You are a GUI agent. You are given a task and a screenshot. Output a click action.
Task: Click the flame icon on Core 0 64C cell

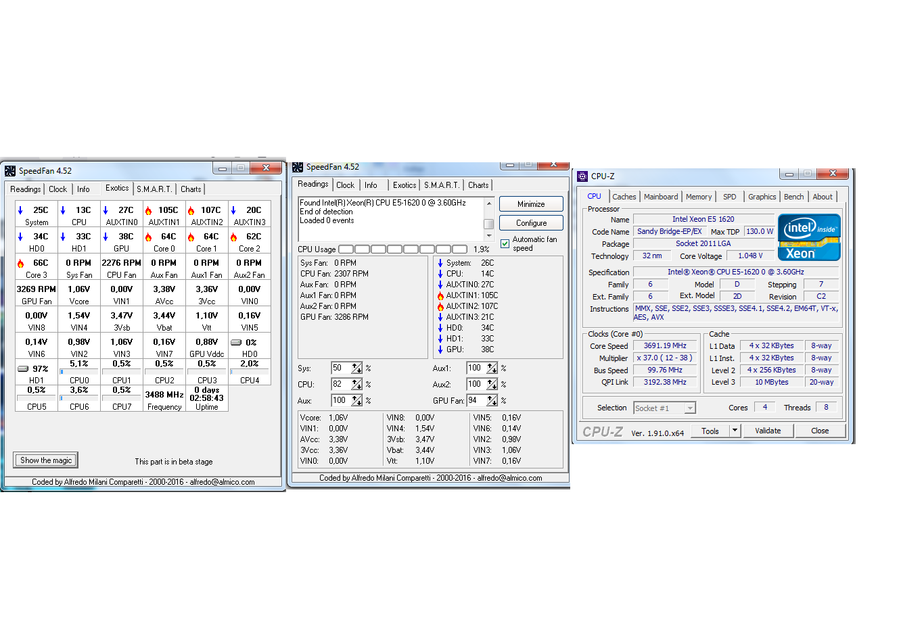pos(148,237)
